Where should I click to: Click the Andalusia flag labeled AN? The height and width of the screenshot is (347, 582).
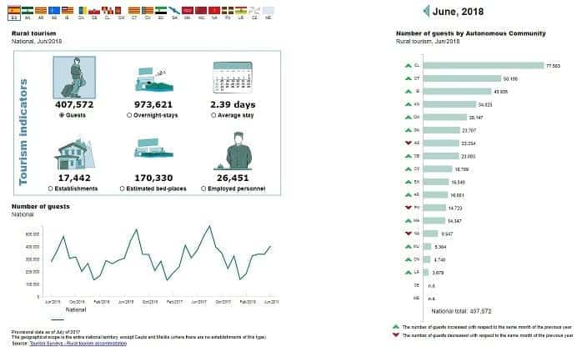(x=28, y=11)
